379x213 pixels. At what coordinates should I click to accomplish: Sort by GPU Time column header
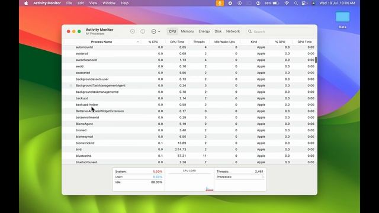click(304, 42)
